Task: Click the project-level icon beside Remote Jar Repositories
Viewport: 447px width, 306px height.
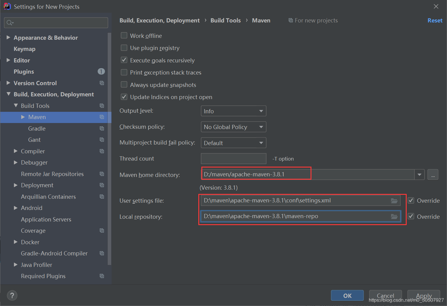Action: coord(102,174)
